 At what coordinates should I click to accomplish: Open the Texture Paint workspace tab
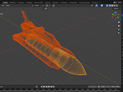(39, 3)
